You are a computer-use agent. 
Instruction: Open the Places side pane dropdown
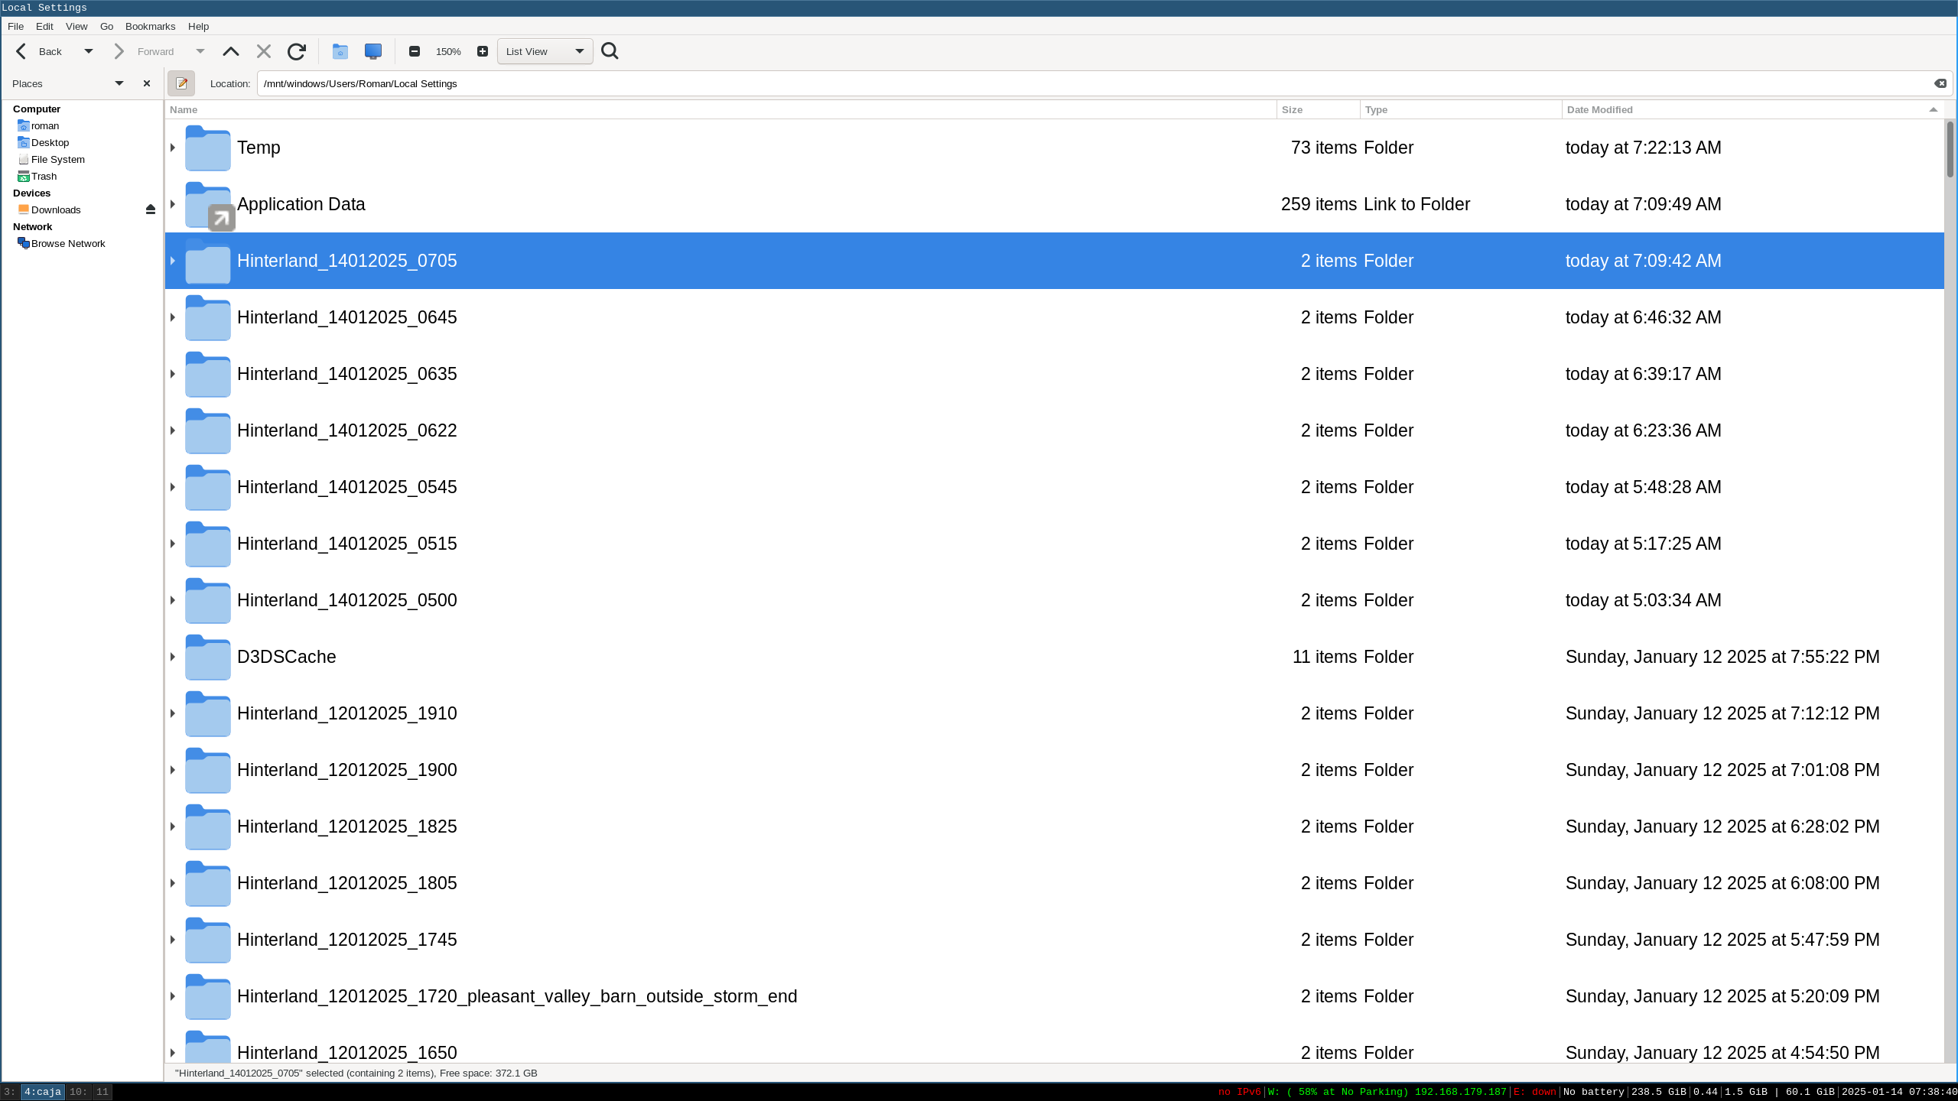coord(119,83)
